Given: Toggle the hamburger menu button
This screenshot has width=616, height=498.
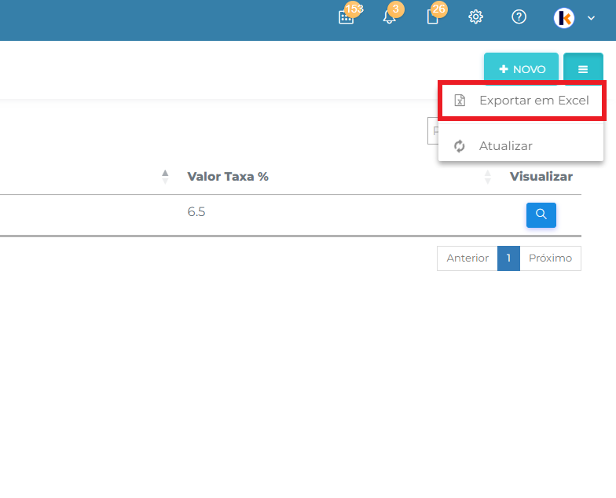Looking at the screenshot, I should click(583, 69).
